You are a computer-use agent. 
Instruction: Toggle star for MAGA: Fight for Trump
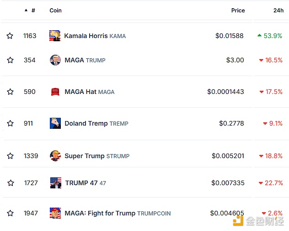[x=10, y=213]
